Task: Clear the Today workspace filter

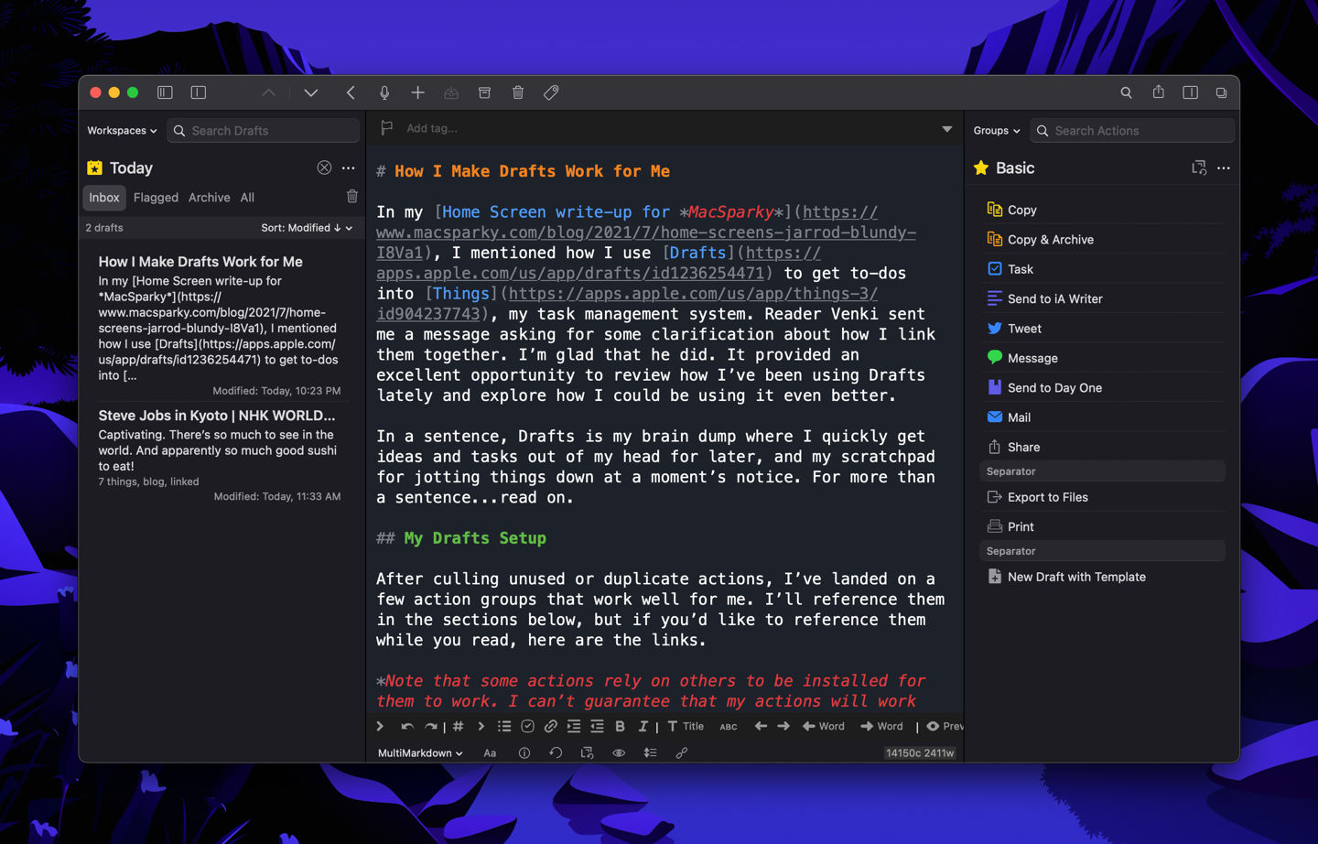Action: click(324, 168)
